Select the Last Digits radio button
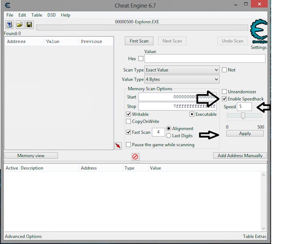This screenshot has width=308, height=244. click(168, 136)
